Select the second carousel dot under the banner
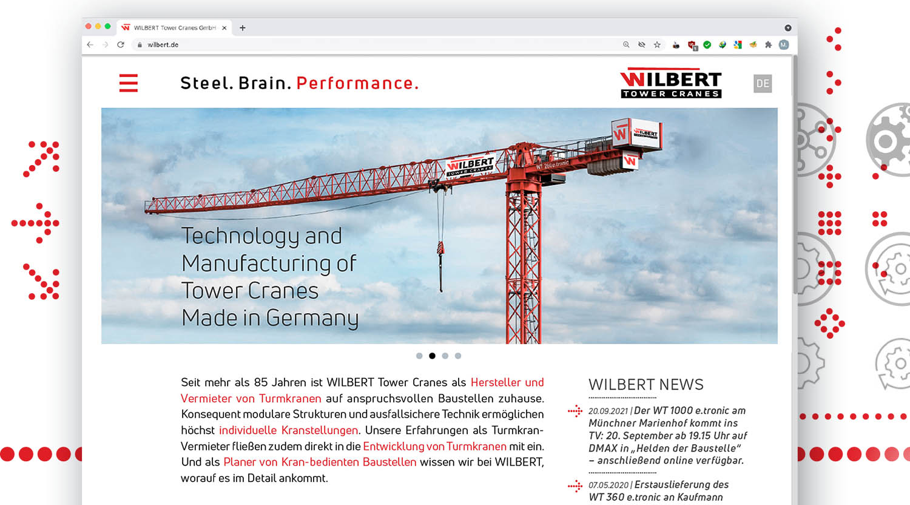 click(432, 356)
